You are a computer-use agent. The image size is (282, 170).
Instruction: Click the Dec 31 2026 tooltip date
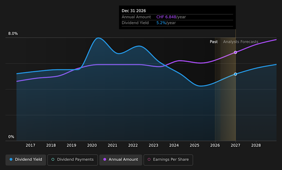pyautogui.click(x=134, y=11)
